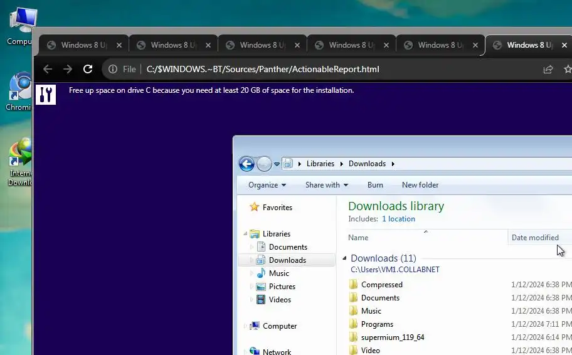The height and width of the screenshot is (355, 572).
Task: Create a New folder
Action: pyautogui.click(x=420, y=185)
